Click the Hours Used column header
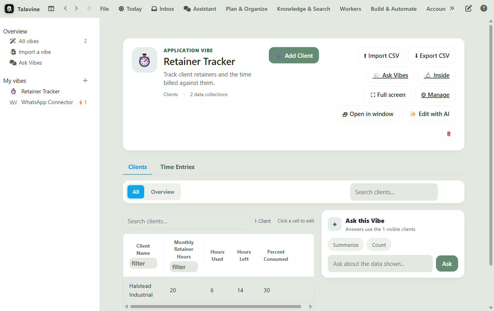 pos(218,255)
